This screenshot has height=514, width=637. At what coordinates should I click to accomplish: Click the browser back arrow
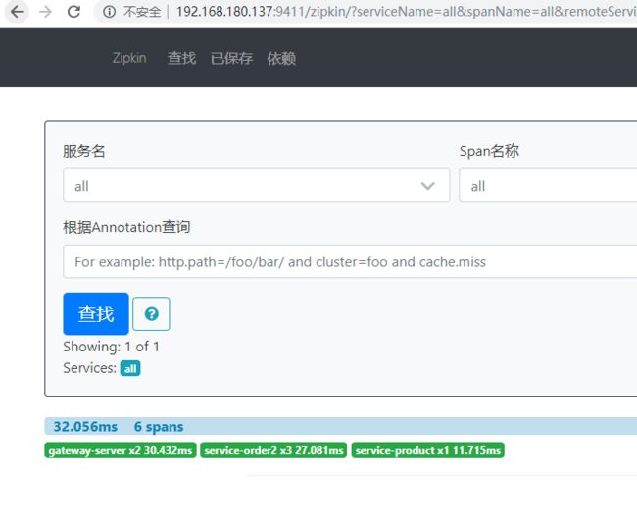coord(17,12)
